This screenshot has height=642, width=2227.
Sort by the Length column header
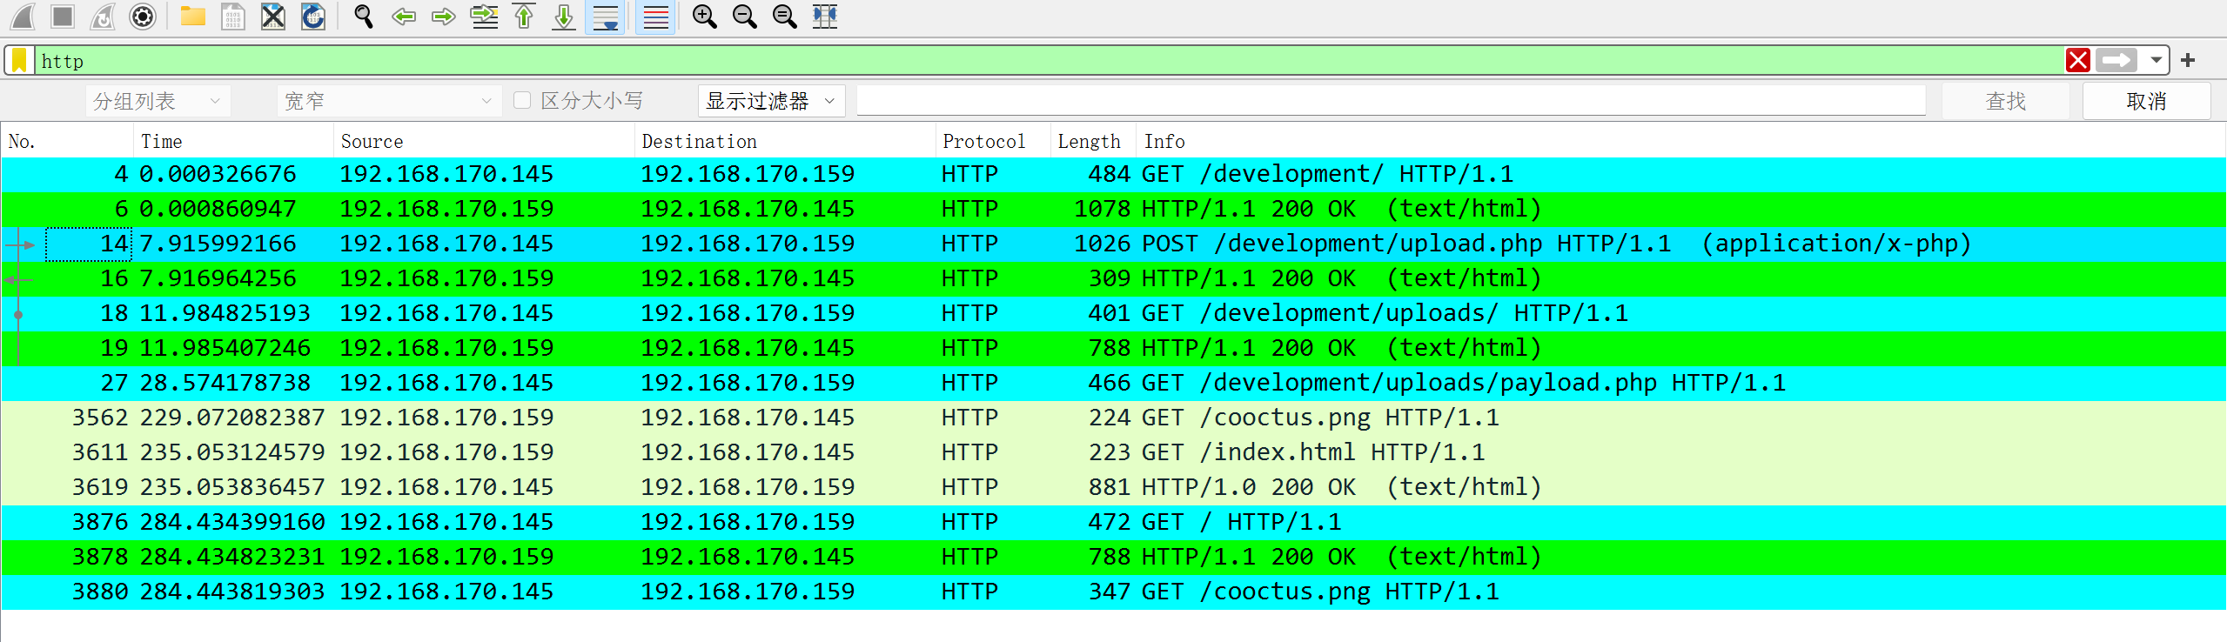click(x=1093, y=141)
